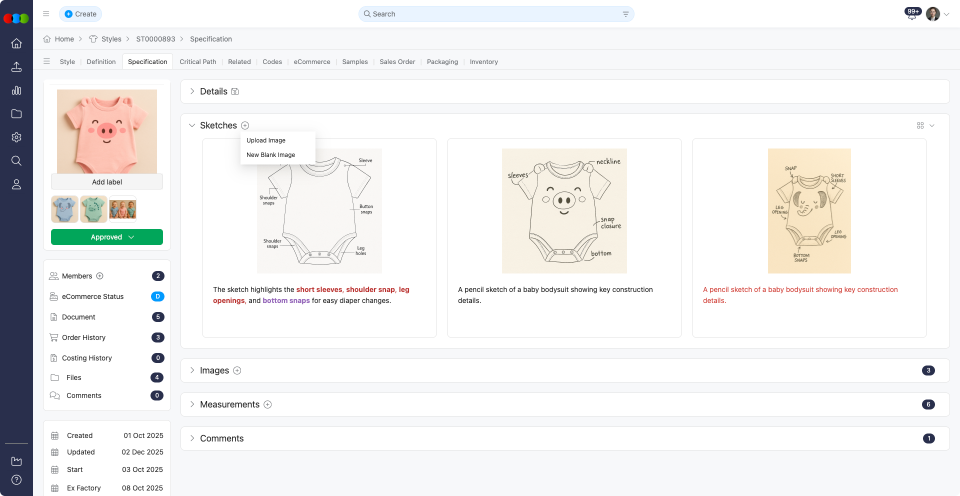Open the Approved status dropdown
Viewport: 960px width, 496px height.
[x=106, y=237]
